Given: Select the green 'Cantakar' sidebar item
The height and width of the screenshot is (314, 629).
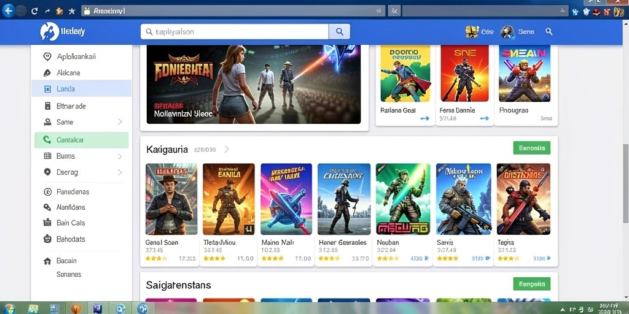Looking at the screenshot, I should [x=82, y=140].
